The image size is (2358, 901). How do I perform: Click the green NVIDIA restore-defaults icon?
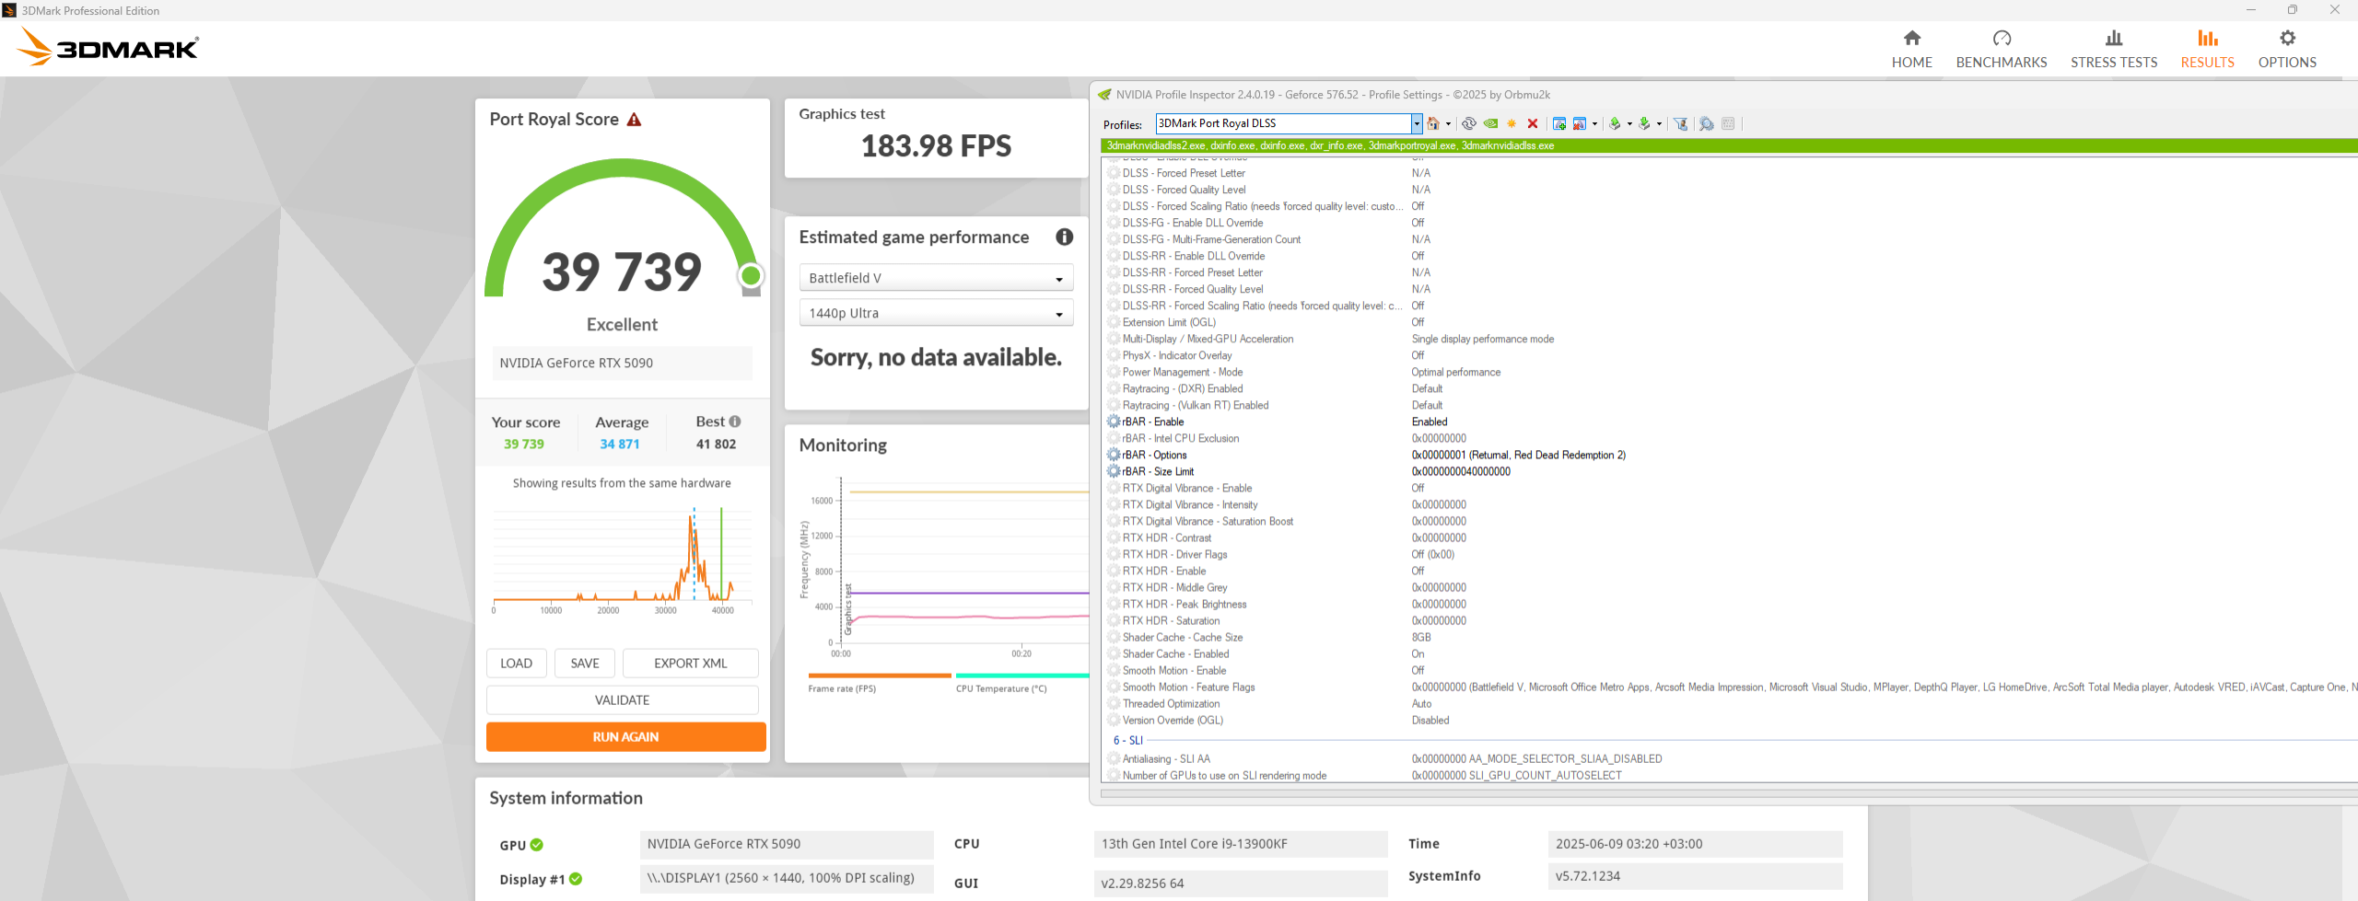[x=1490, y=124]
